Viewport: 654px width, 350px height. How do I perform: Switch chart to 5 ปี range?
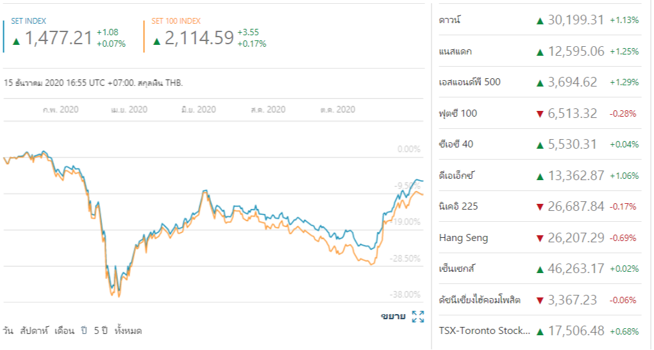pyautogui.click(x=100, y=331)
